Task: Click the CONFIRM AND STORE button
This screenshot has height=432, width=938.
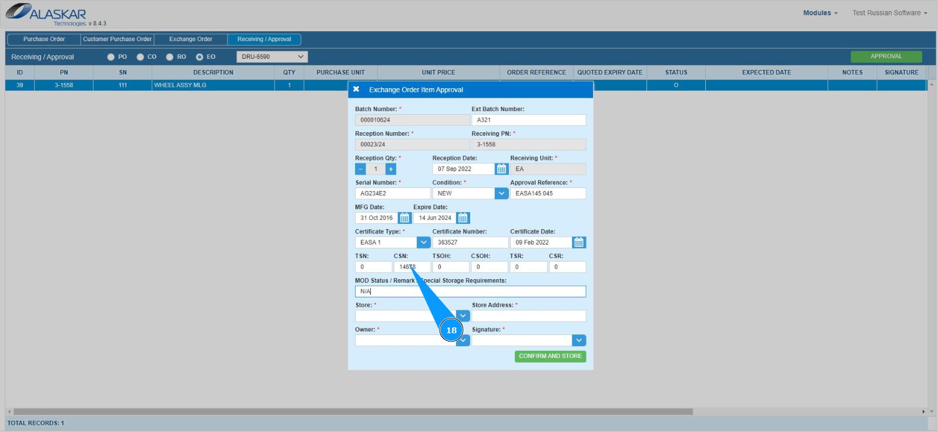Action: (x=550, y=356)
